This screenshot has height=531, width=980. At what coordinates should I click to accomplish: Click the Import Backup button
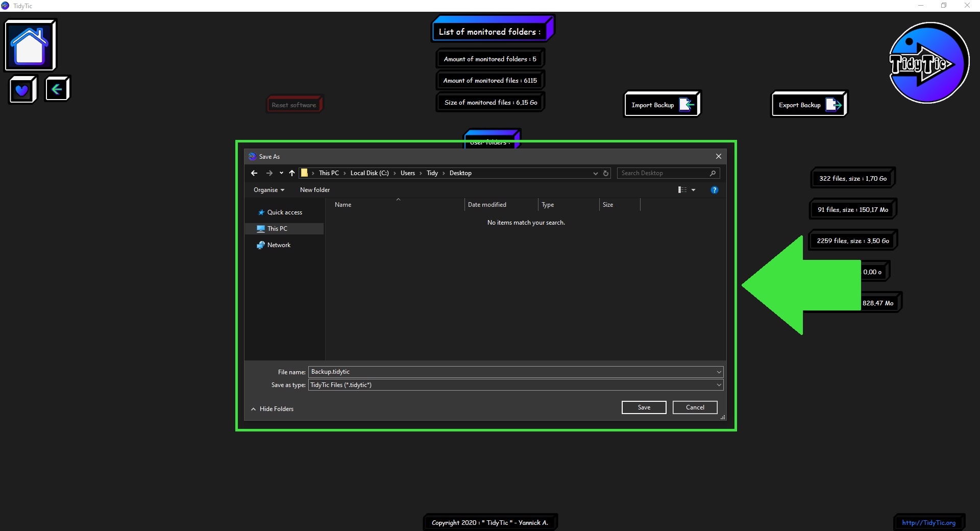click(662, 104)
